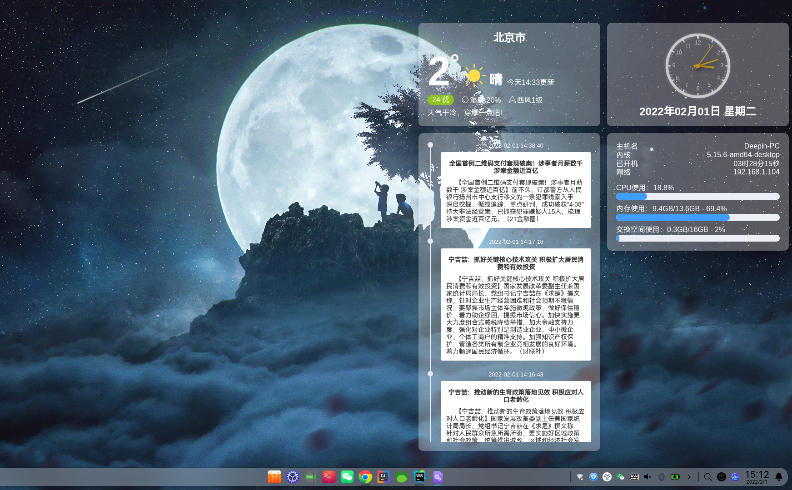Image resolution: width=792 pixels, height=490 pixels.
Task: Open the App Store from the dock
Action: (x=274, y=477)
